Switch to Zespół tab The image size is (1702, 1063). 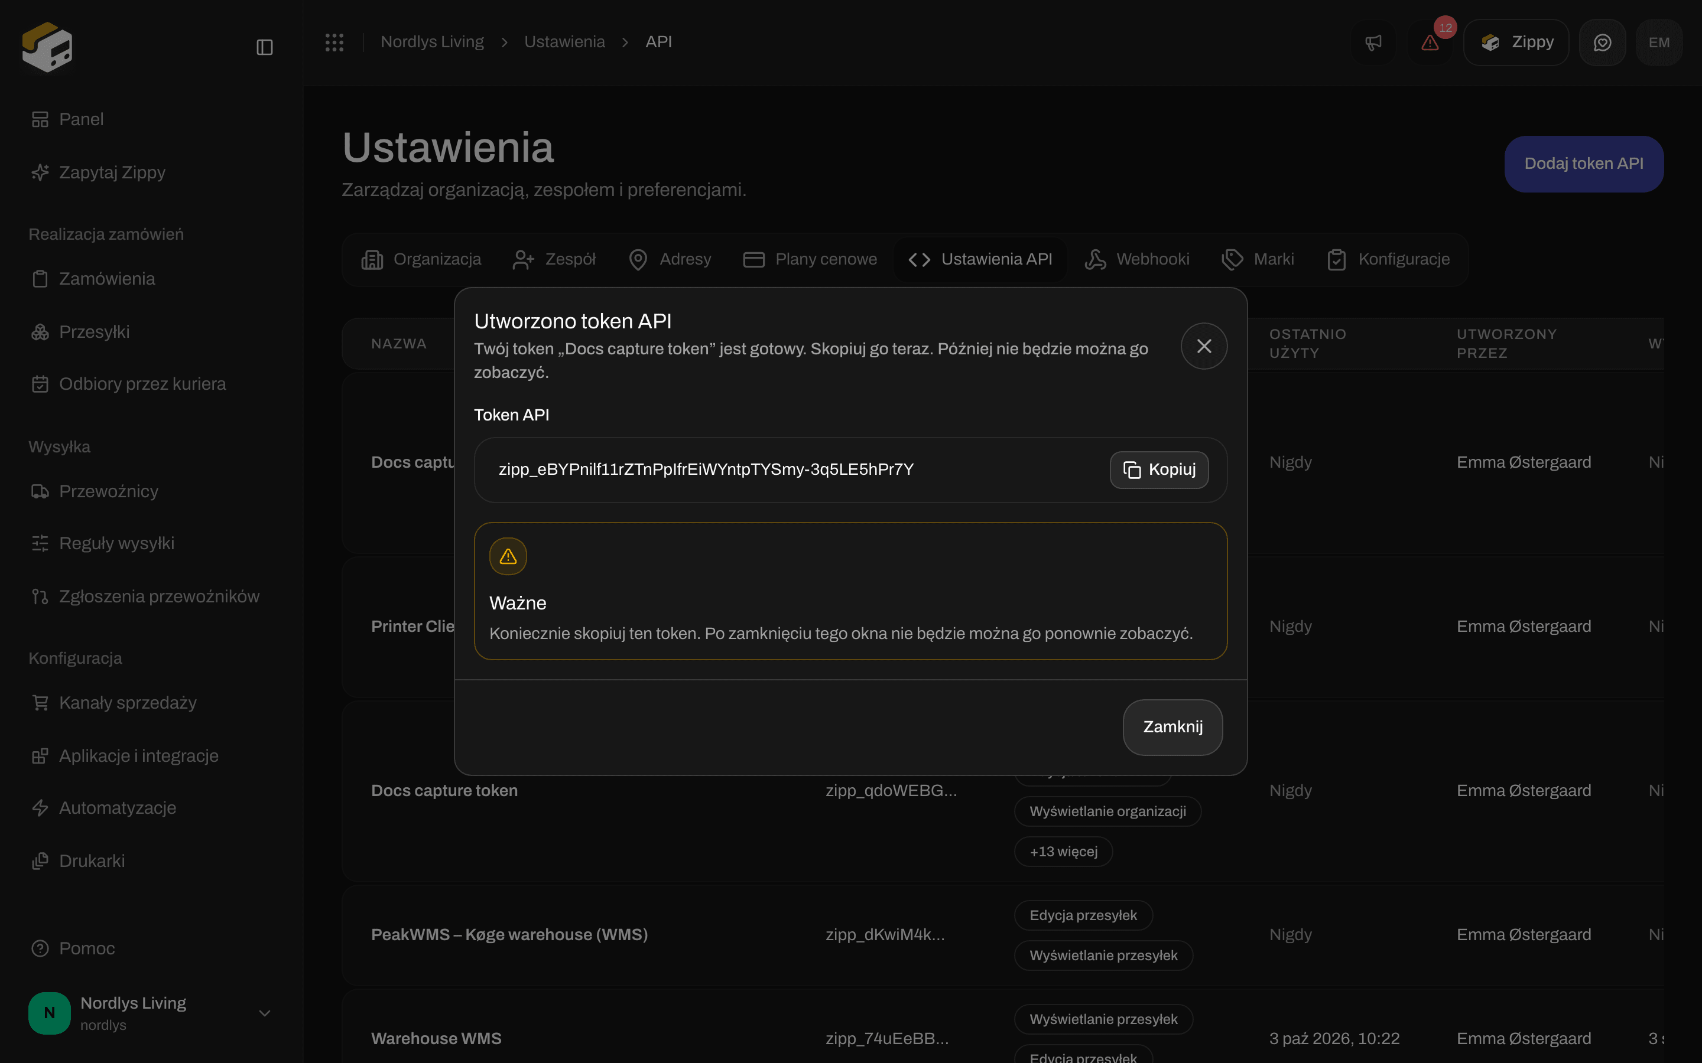click(x=554, y=259)
